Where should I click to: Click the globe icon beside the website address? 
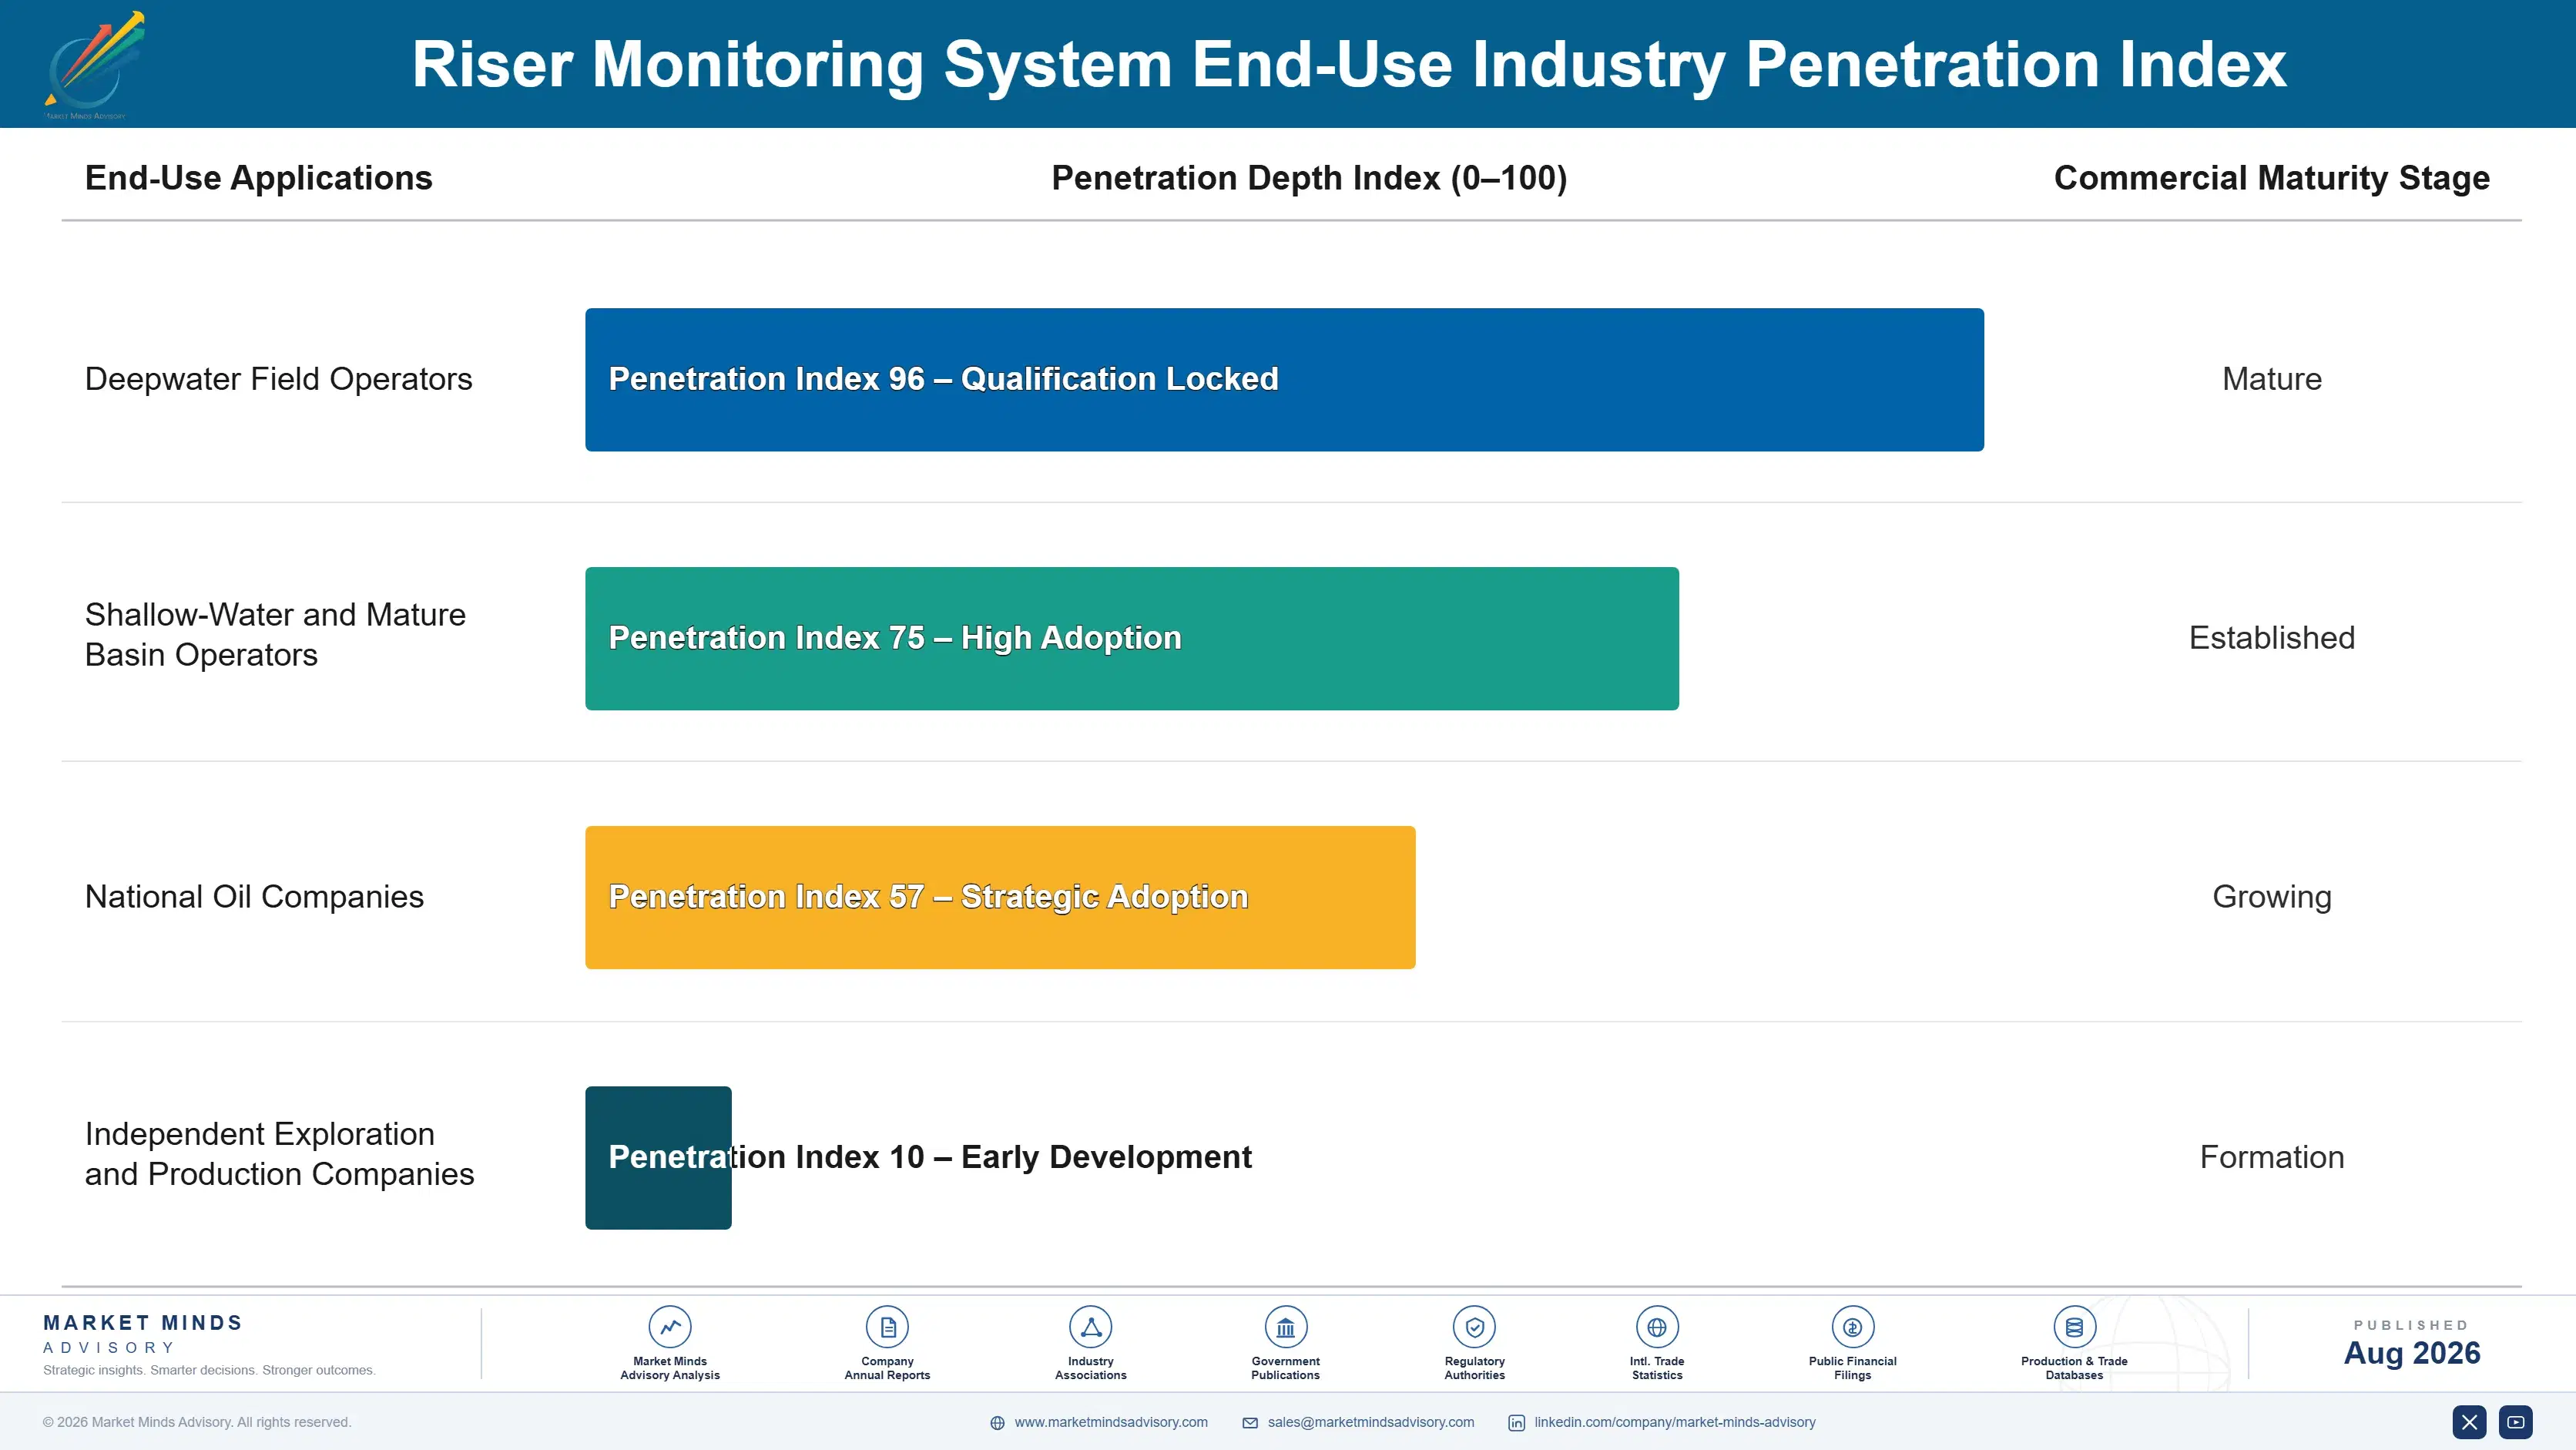(x=997, y=1423)
